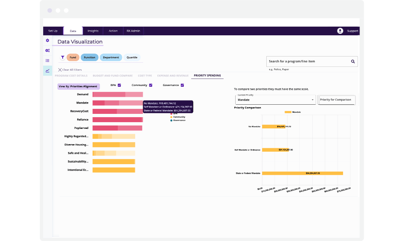Viewport: 404px width, 241px height.
Task: Click the Support link
Action: [x=352, y=31]
